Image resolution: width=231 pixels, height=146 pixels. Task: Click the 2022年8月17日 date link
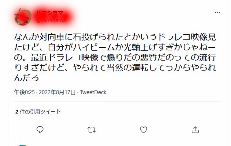pyautogui.click(x=57, y=92)
